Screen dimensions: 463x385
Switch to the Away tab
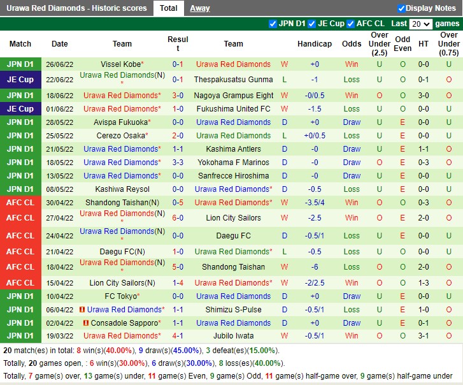[200, 8]
